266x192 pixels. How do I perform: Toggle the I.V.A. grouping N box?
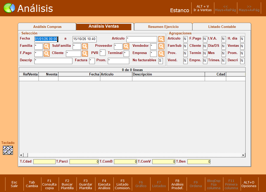pyautogui.click(x=224, y=39)
